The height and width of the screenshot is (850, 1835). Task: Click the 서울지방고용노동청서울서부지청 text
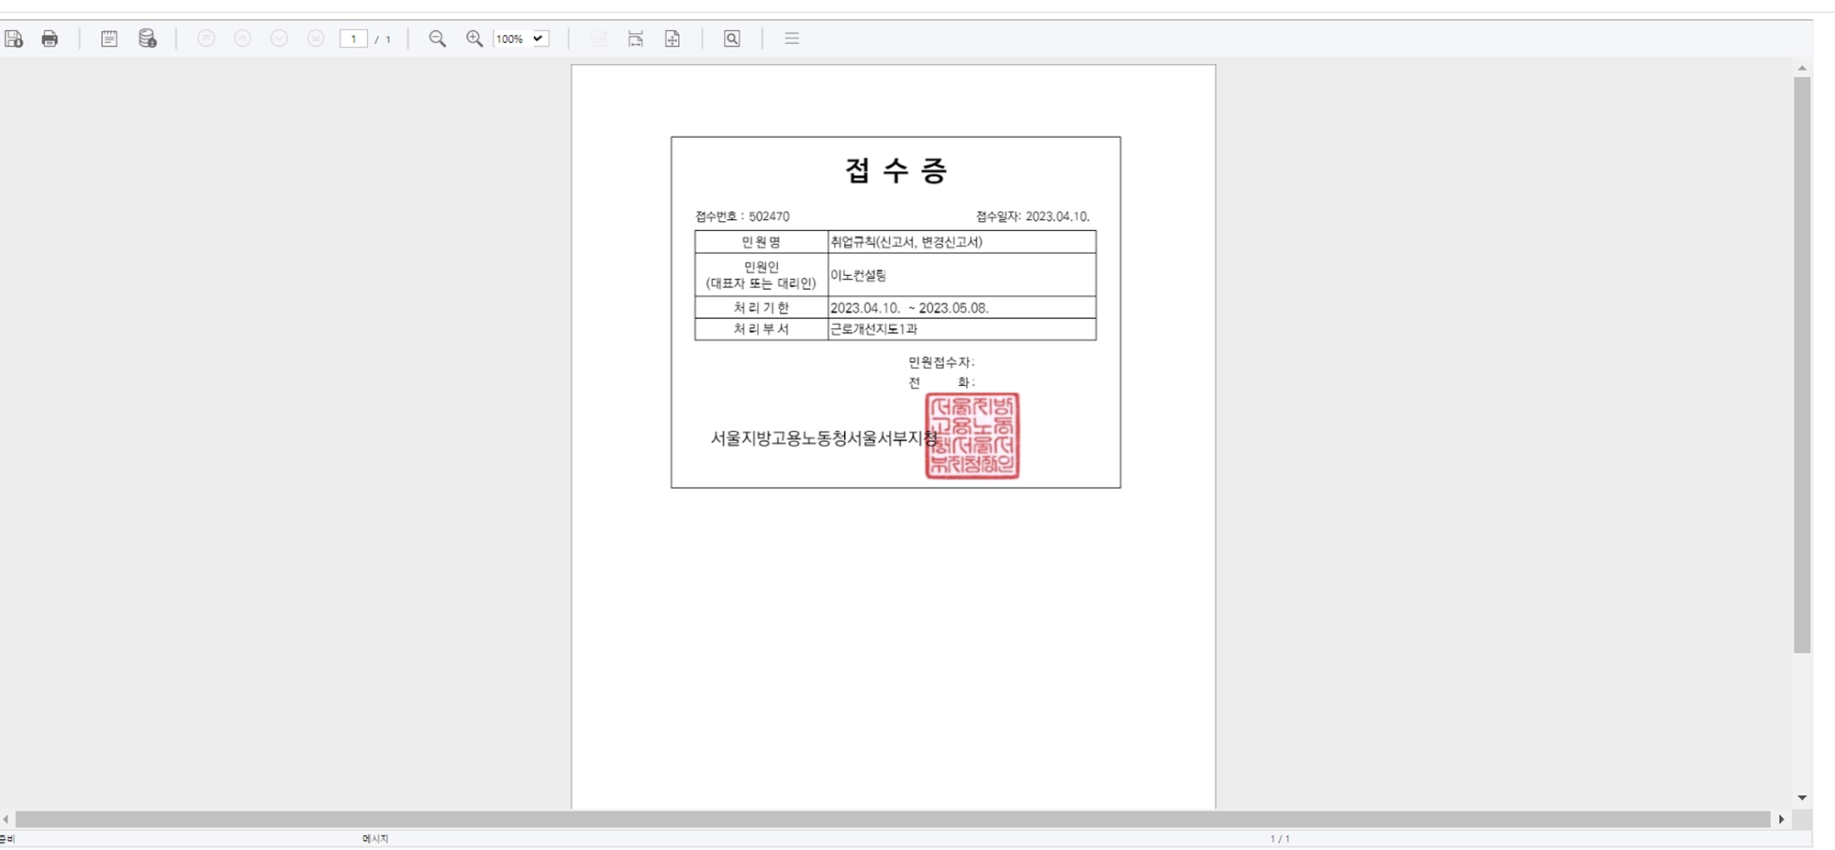(x=824, y=438)
